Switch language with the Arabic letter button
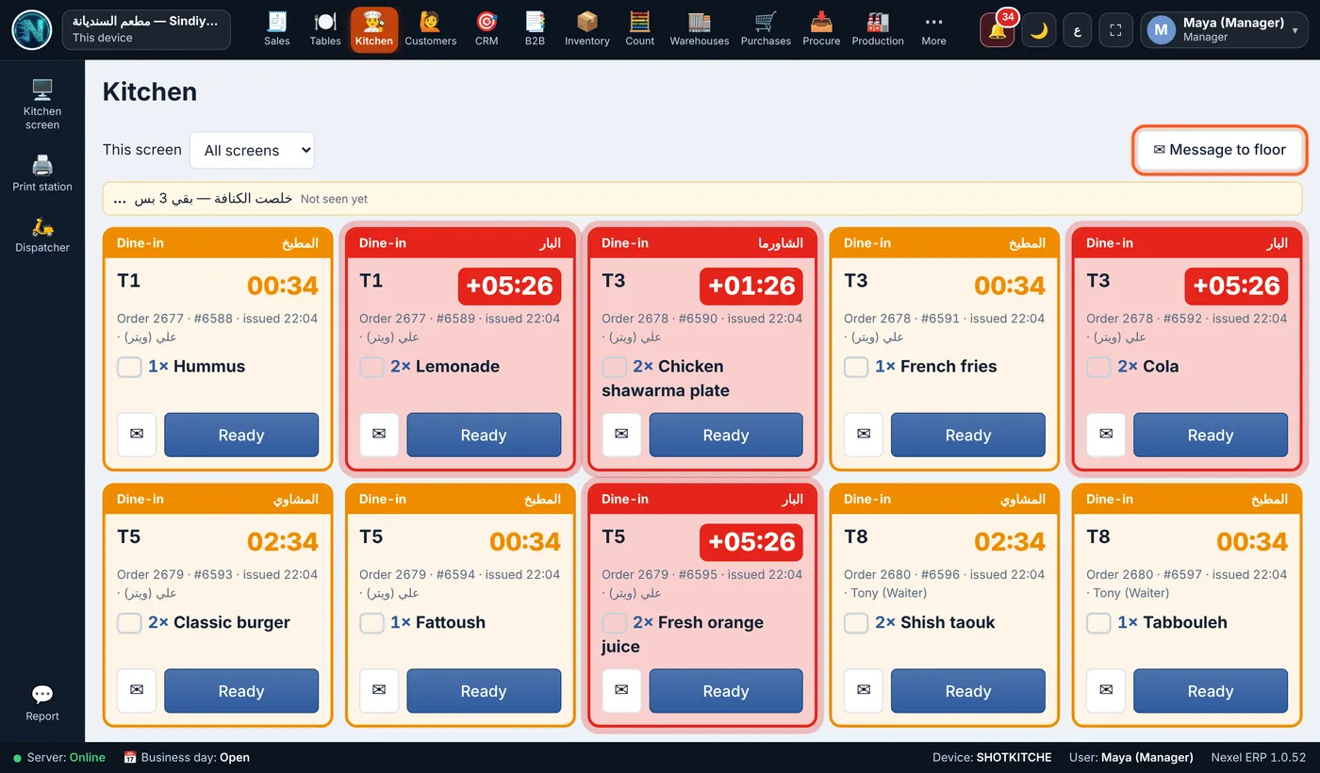 [x=1078, y=30]
